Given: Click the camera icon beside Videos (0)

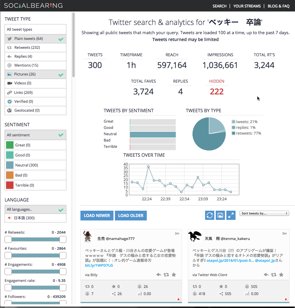Looking at the screenshot, I should coord(10,83).
